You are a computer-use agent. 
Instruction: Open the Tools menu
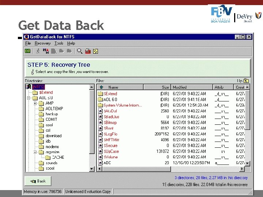tap(59, 43)
